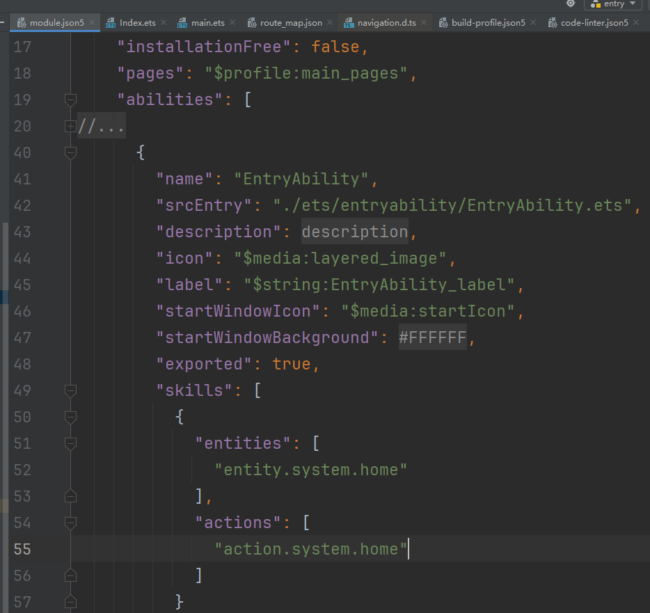Collapse the actions array fold on line 54

[70, 523]
